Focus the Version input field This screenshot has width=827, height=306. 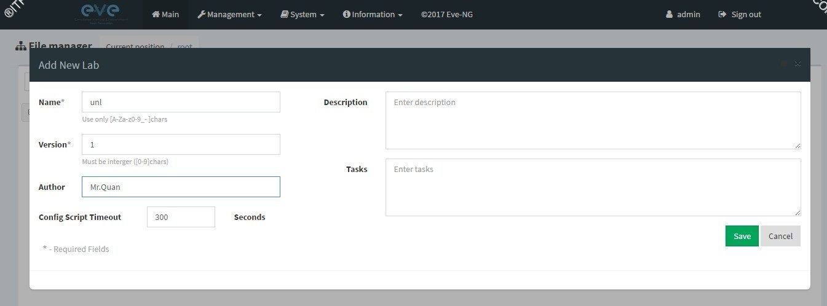point(181,144)
